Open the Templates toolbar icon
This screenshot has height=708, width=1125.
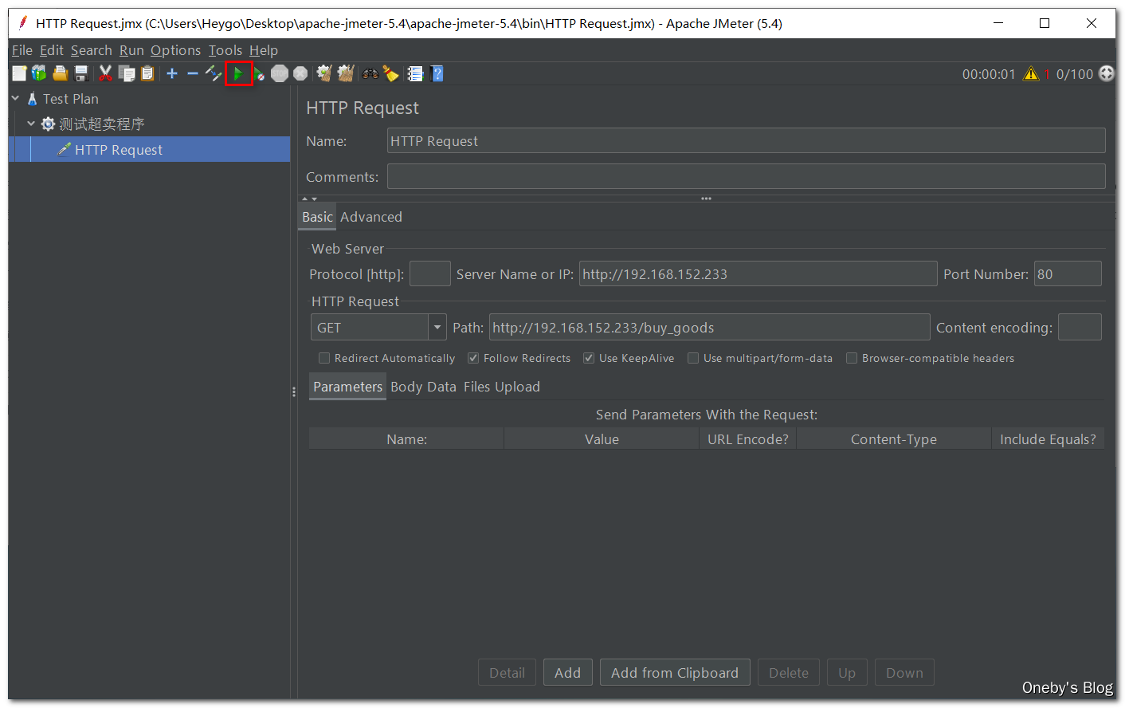point(39,73)
